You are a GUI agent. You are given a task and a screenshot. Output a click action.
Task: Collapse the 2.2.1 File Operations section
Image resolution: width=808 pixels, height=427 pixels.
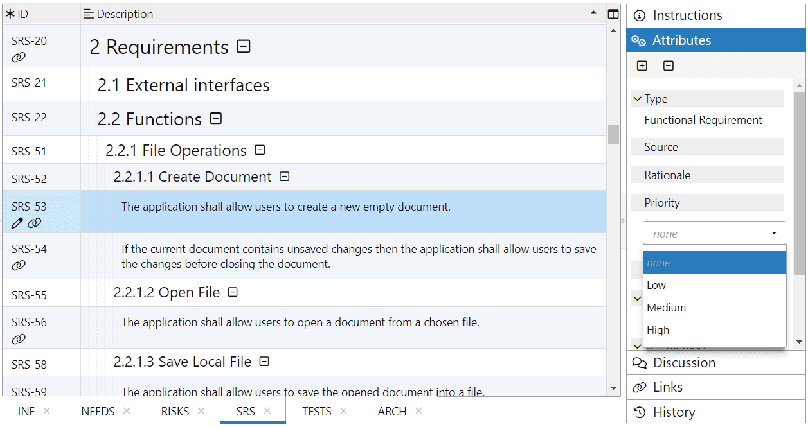tap(260, 150)
